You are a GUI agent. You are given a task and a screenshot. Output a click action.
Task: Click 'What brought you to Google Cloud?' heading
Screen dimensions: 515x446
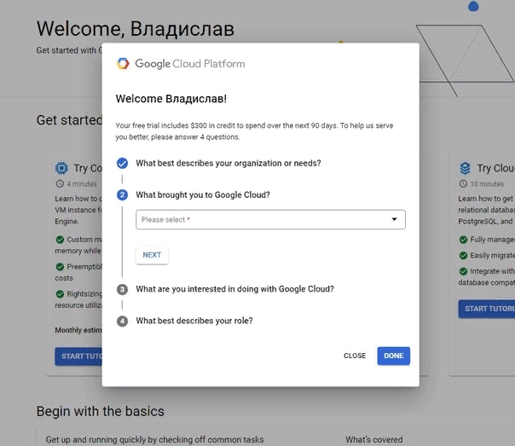(203, 194)
